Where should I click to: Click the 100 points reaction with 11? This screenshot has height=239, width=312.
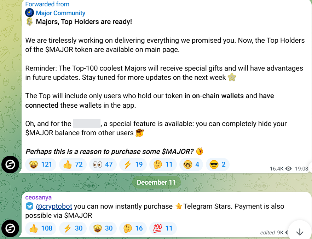pos(163,228)
